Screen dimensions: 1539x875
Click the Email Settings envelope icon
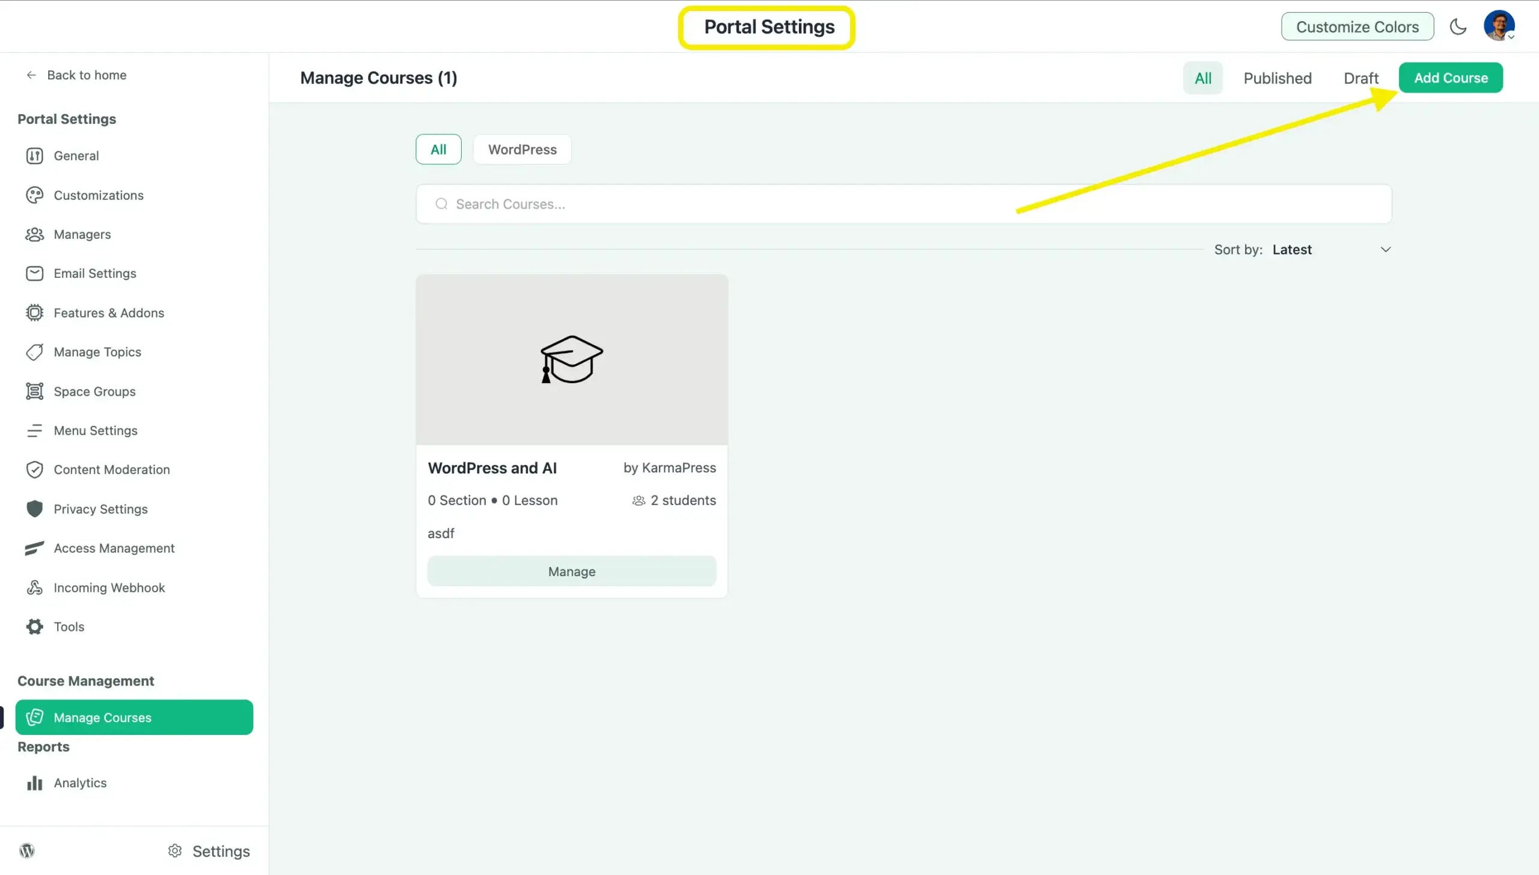click(34, 273)
